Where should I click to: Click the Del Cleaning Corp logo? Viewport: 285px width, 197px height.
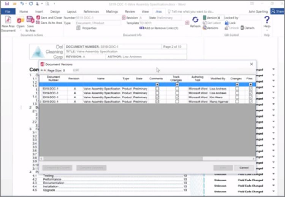pos(38,52)
